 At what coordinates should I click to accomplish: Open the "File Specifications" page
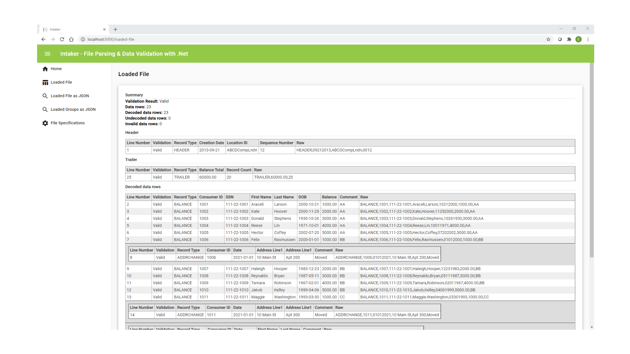tap(68, 123)
